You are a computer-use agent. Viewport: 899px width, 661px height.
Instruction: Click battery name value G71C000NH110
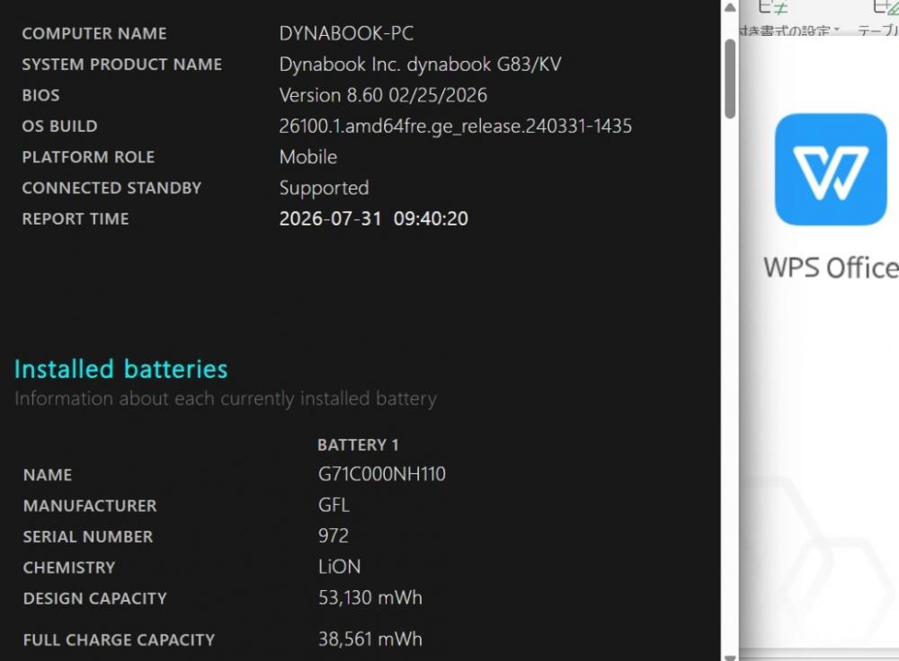(382, 474)
